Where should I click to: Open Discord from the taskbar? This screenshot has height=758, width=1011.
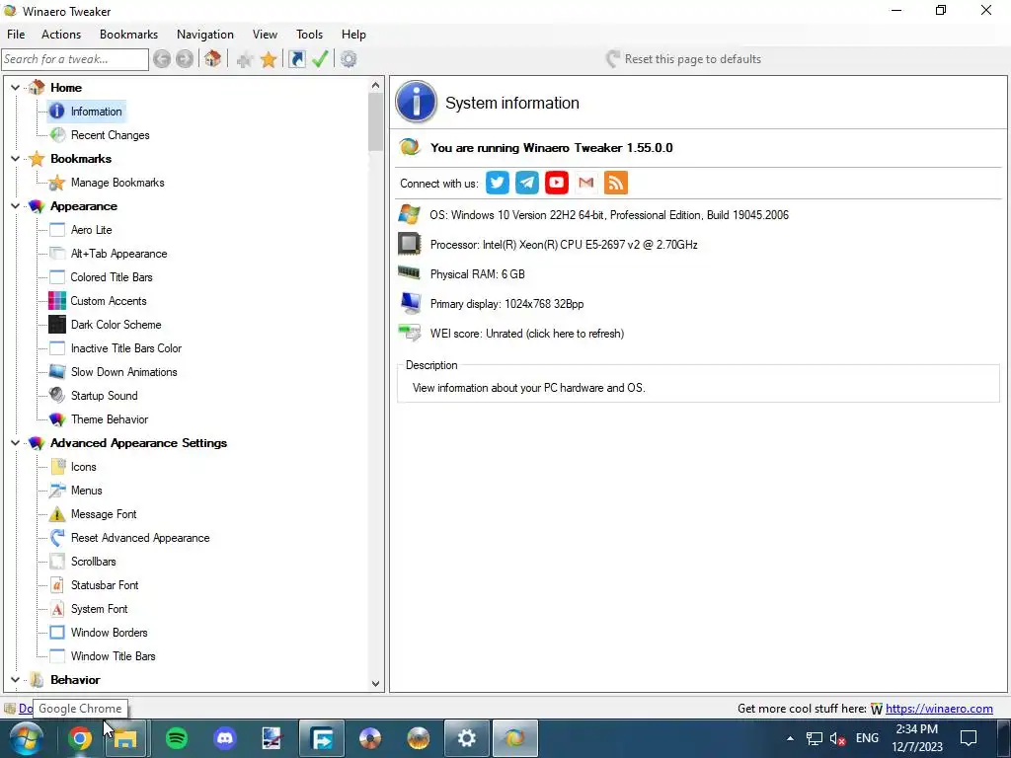(225, 738)
